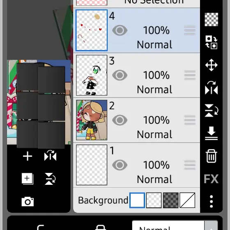Toggle visibility of layer 3
The image size is (230, 230).
[120, 75]
